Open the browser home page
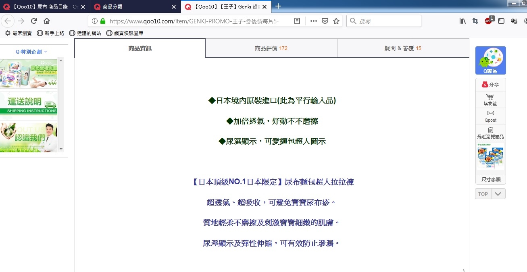The image size is (527, 272). [x=47, y=21]
